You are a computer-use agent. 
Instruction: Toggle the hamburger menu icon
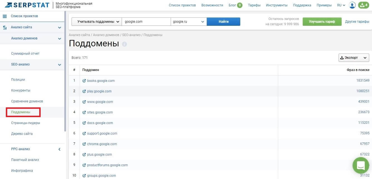(5, 16)
